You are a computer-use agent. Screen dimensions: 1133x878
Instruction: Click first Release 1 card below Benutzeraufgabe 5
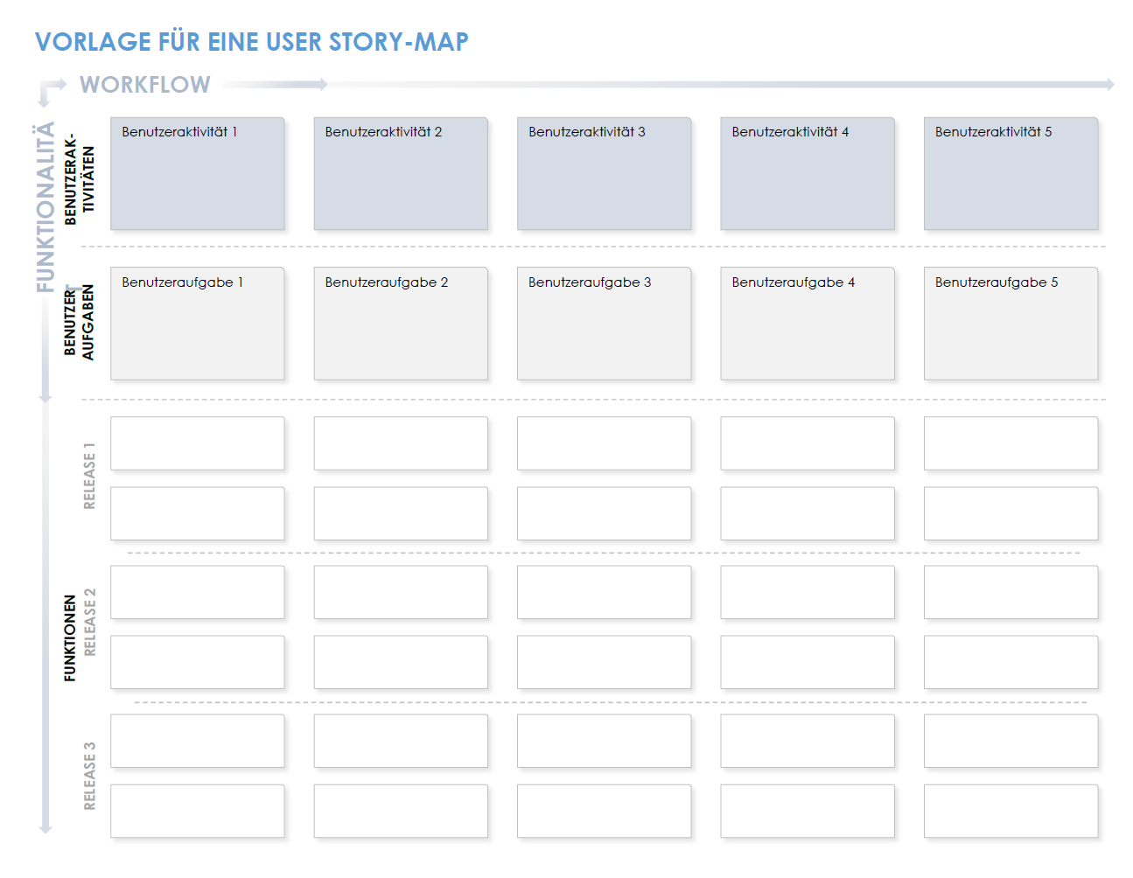pos(1011,443)
